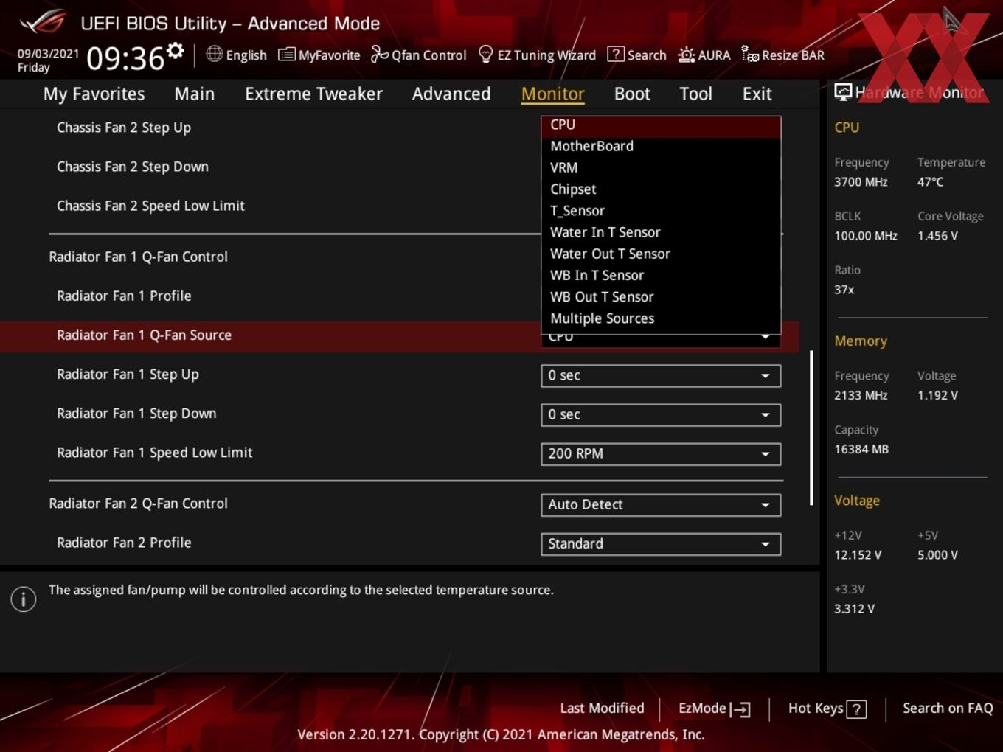The width and height of the screenshot is (1003, 752).
Task: Open the Tool tab
Action: [695, 94]
